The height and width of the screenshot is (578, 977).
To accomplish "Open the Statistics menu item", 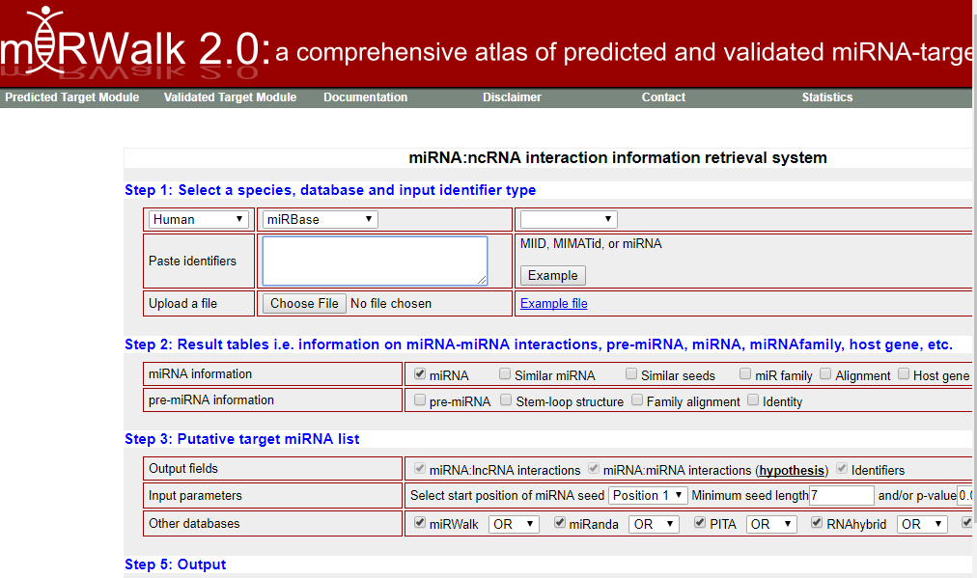I will [826, 97].
